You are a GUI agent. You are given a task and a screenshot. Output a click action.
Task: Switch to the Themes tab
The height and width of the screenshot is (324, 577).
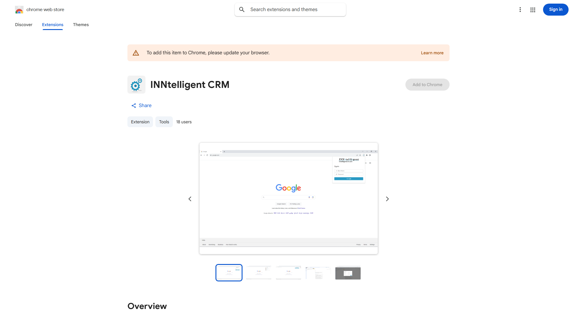(x=81, y=25)
